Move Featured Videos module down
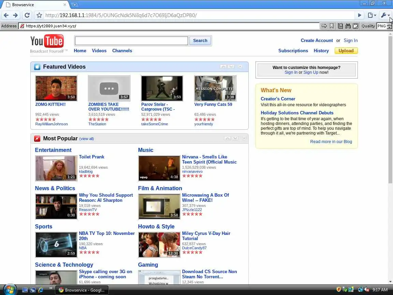 (231, 67)
